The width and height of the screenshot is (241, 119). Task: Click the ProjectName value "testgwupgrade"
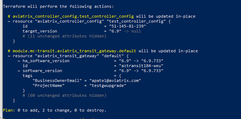(108, 86)
